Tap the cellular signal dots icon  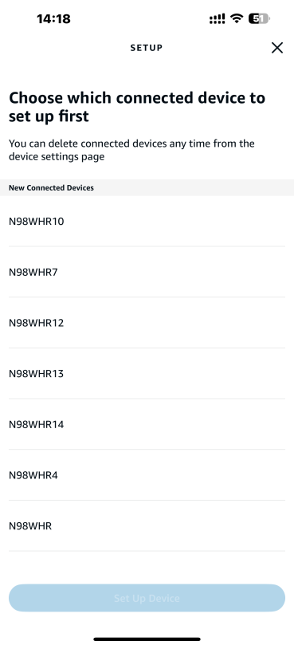pyautogui.click(x=217, y=18)
